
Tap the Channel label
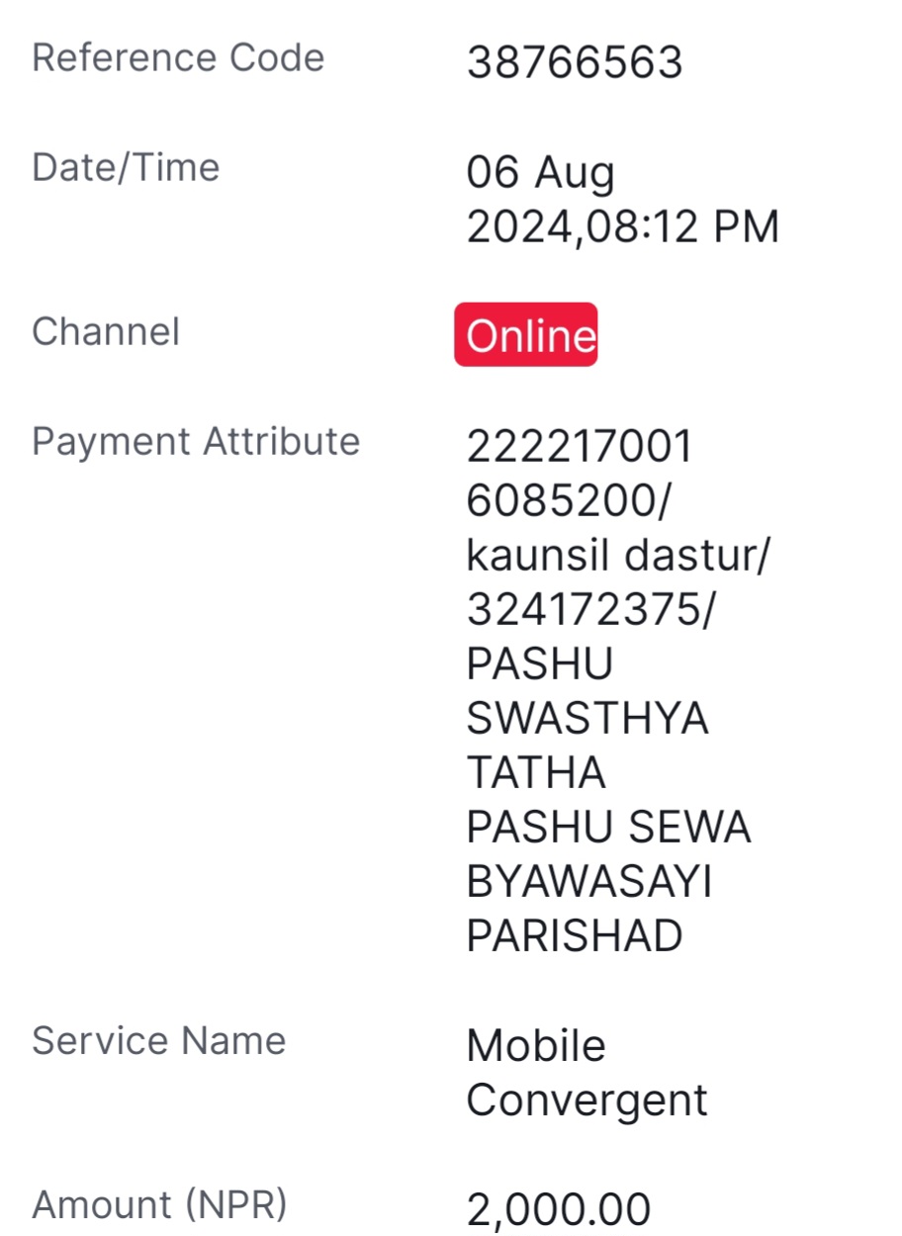point(106,331)
